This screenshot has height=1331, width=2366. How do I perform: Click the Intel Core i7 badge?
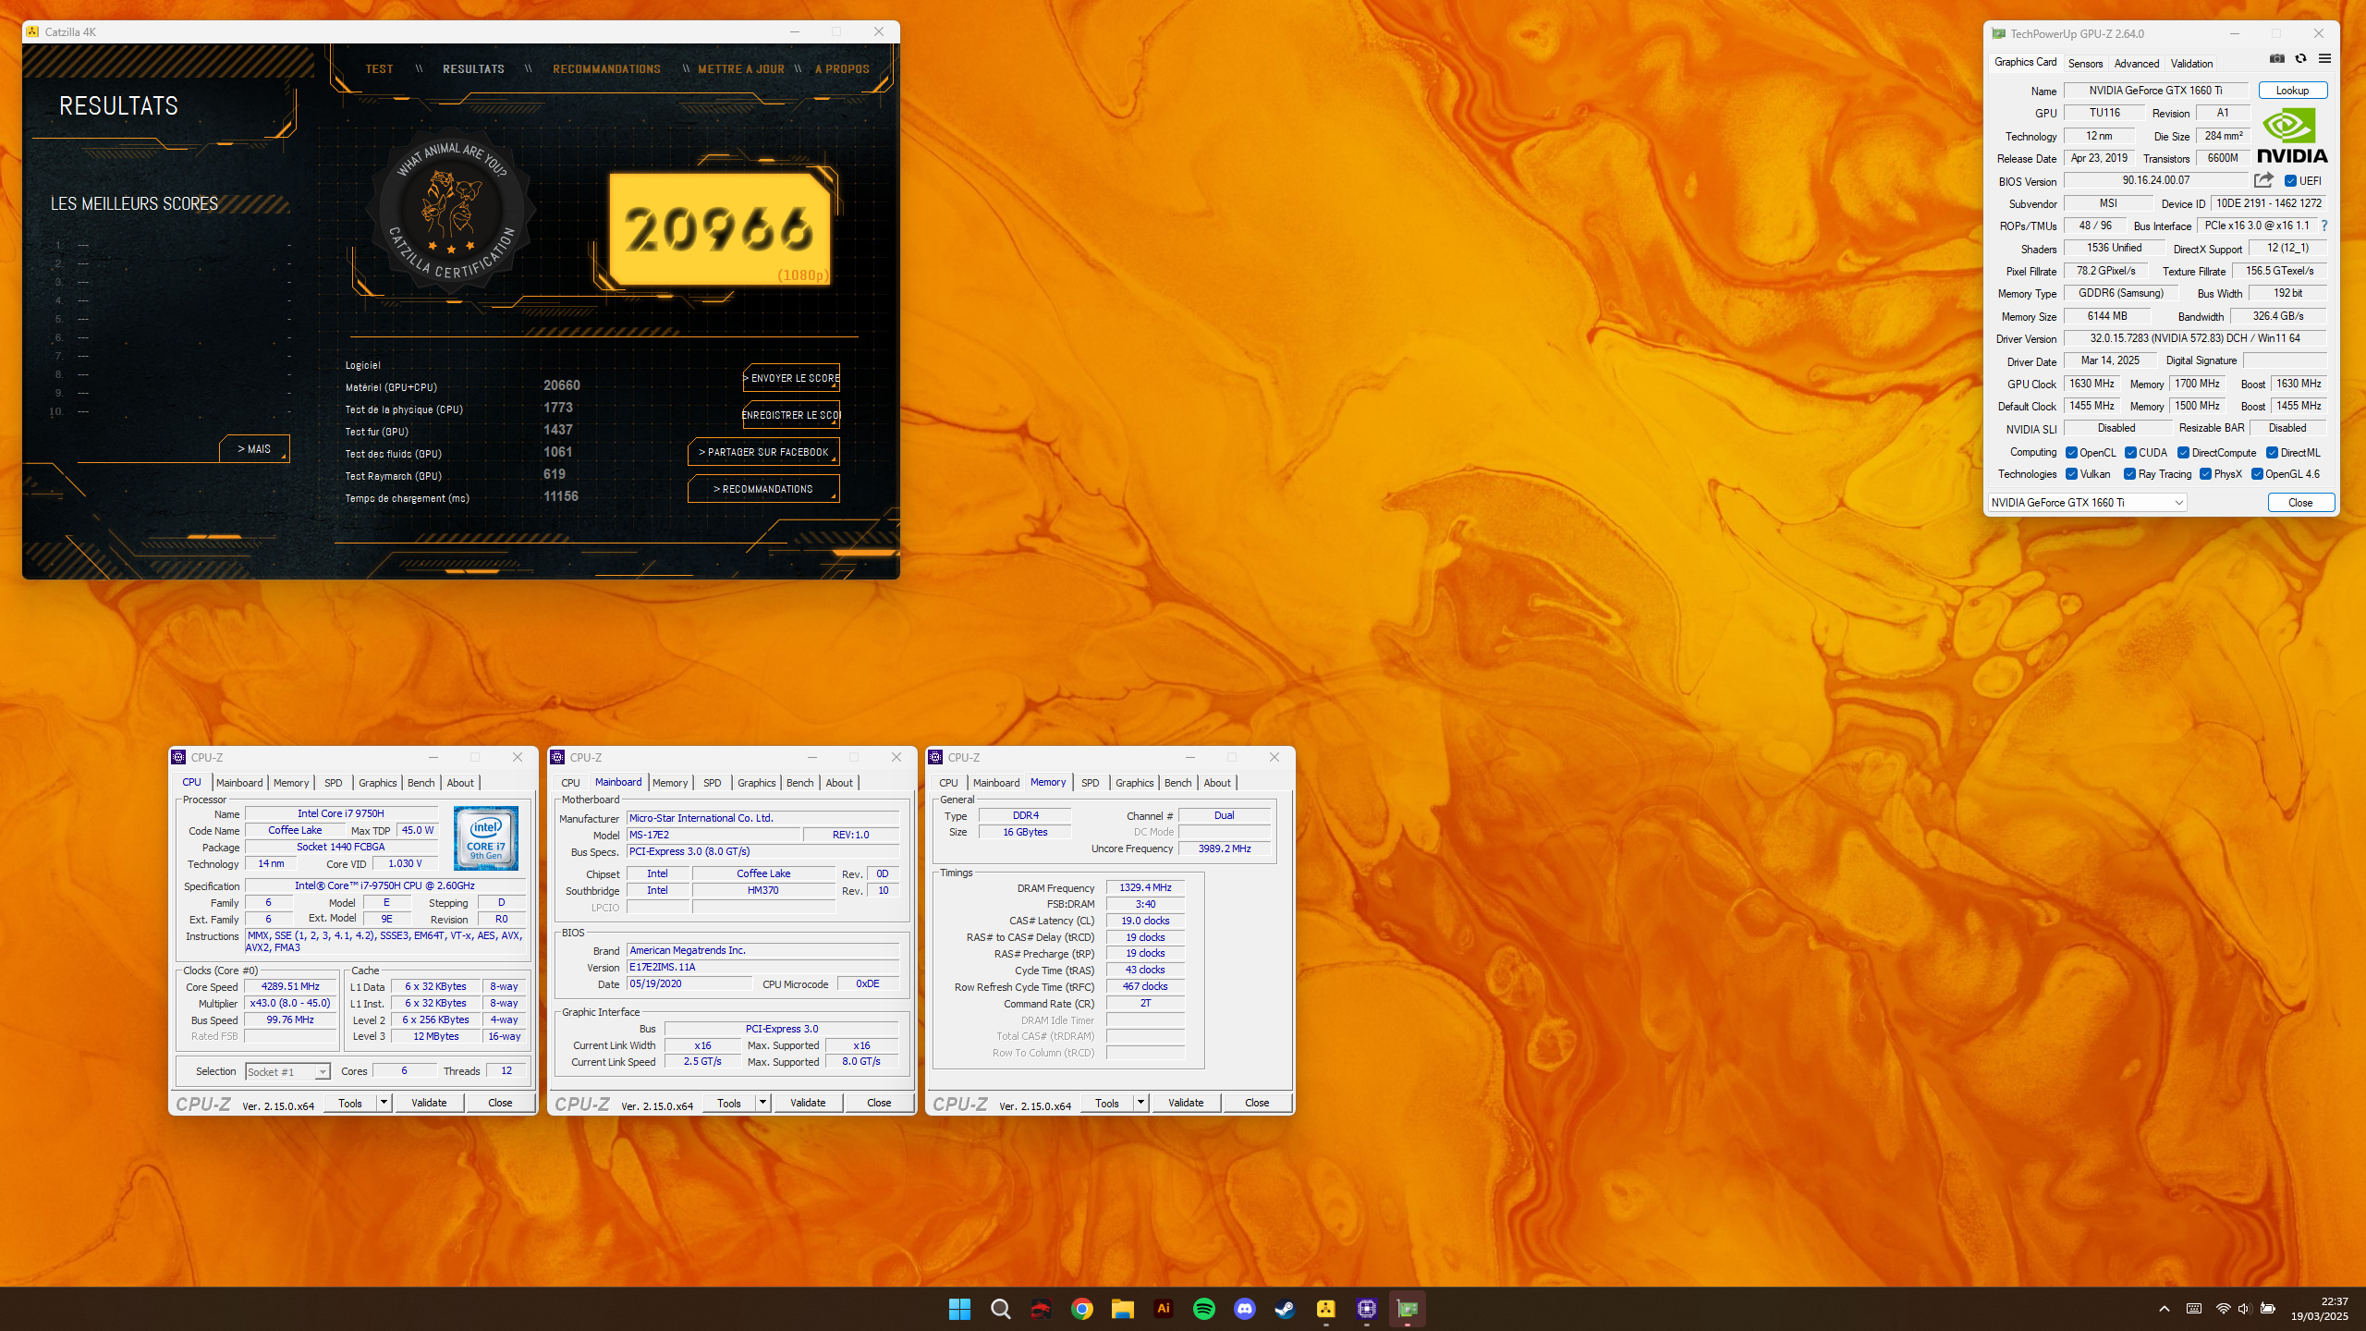point(486,838)
